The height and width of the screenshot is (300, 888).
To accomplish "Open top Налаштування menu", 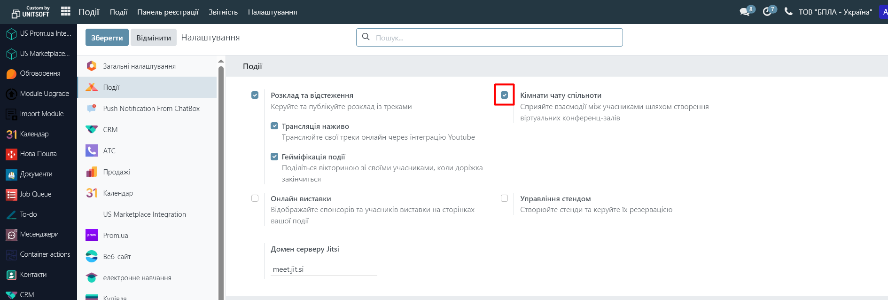I will point(272,12).
